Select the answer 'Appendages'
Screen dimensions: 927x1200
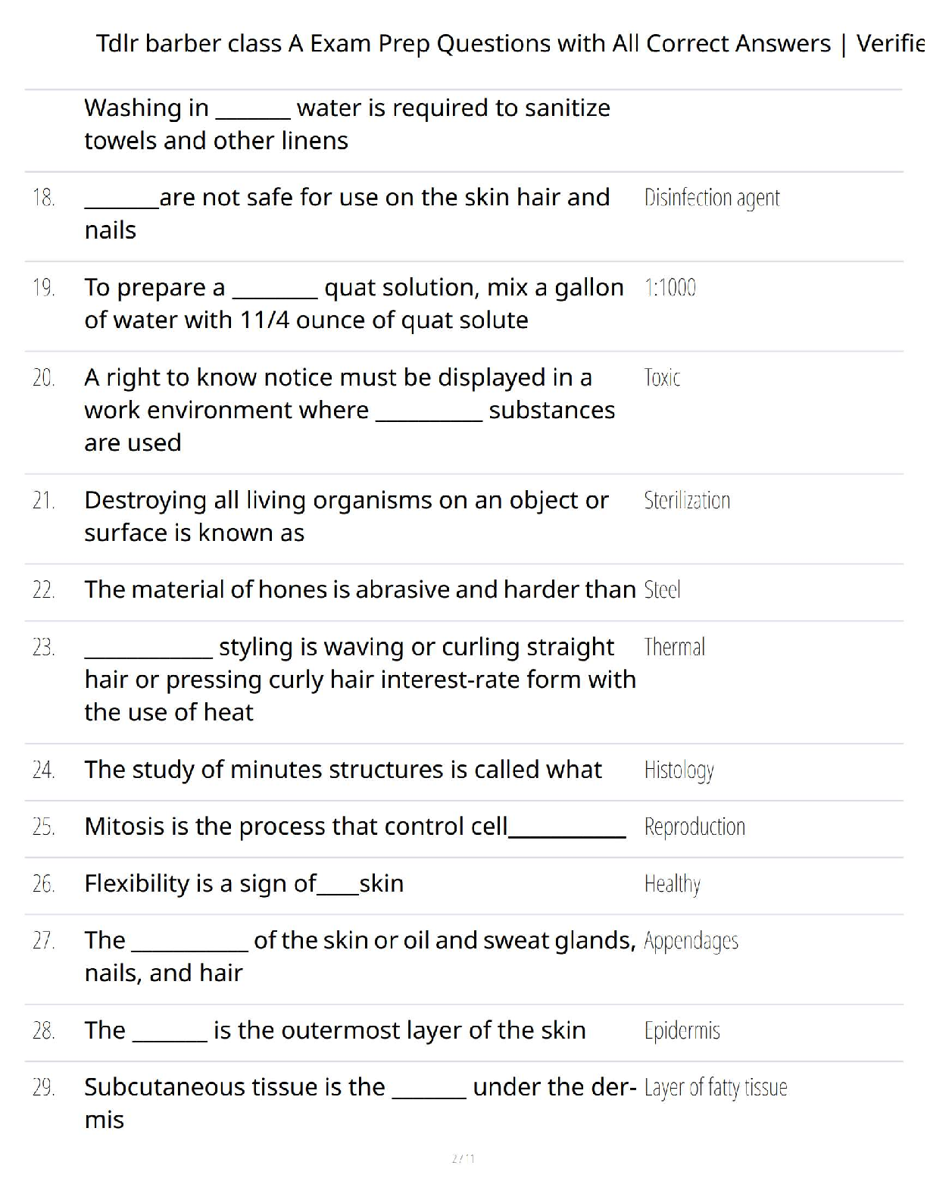(x=691, y=941)
